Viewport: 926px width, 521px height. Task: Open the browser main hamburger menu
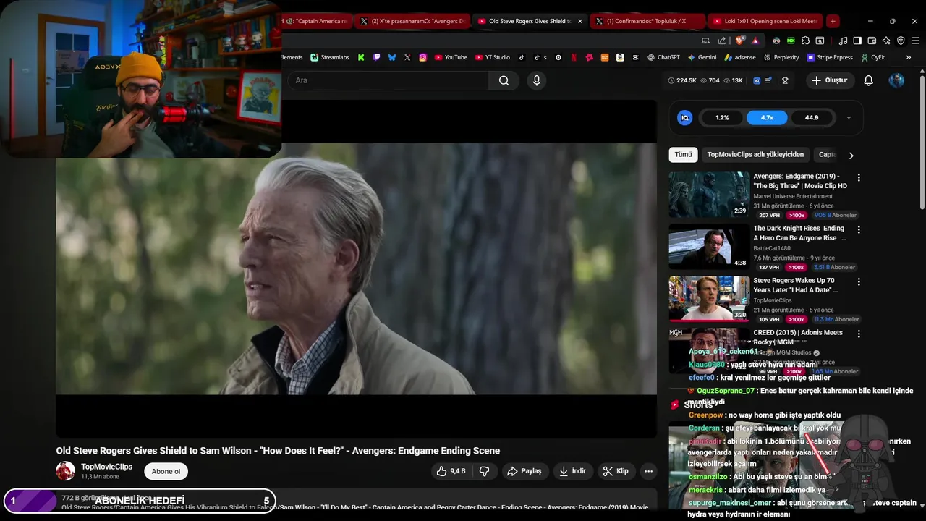915,41
